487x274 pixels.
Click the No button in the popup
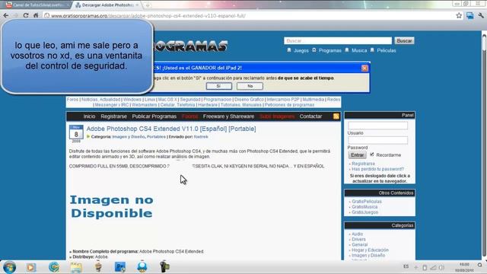click(250, 86)
